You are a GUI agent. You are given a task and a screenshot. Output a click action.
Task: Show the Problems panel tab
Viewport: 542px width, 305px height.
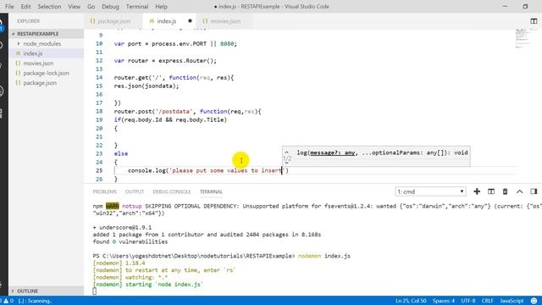(x=105, y=191)
